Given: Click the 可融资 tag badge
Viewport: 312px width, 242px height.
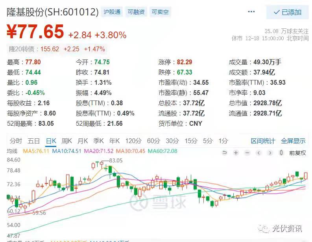Looking at the screenshot, I should (x=136, y=12).
